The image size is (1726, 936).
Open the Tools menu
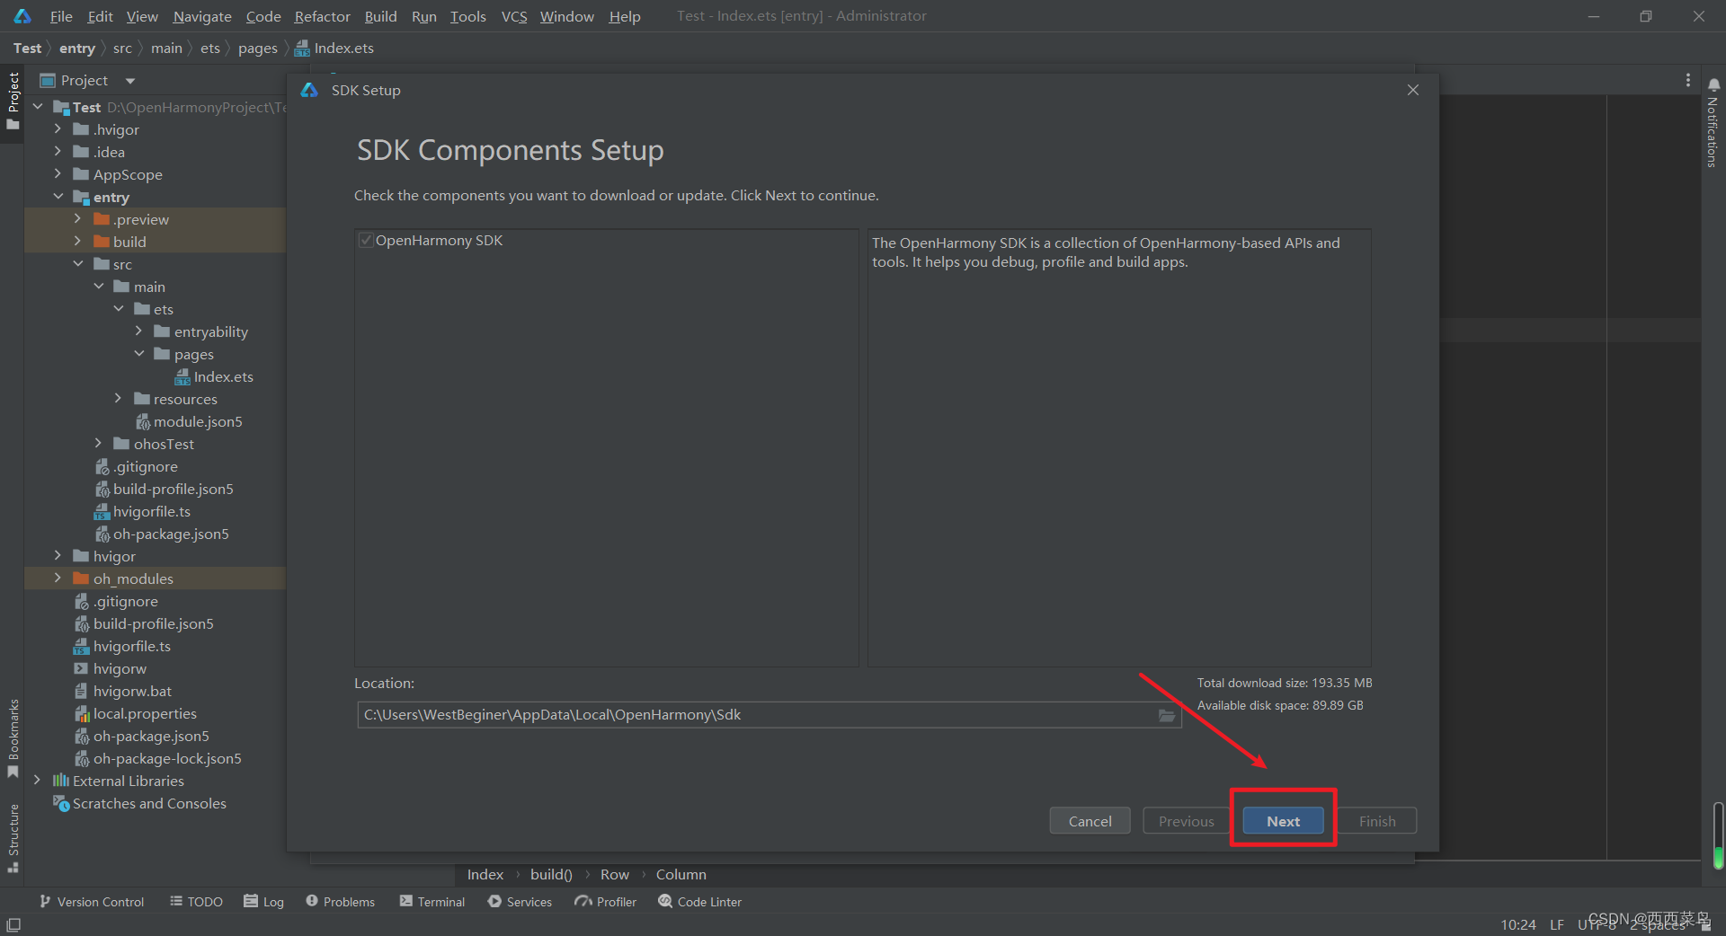467,16
